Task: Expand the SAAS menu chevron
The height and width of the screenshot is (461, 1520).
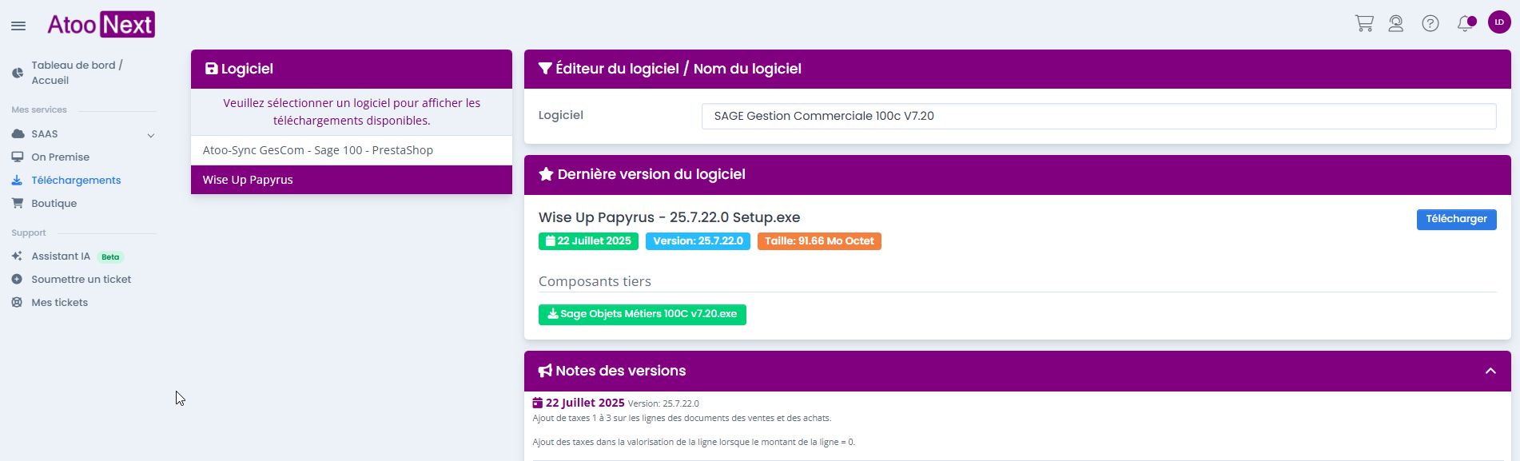Action: [150, 135]
